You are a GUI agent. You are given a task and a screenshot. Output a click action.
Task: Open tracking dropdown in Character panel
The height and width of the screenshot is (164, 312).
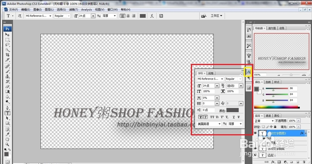pos(217,103)
